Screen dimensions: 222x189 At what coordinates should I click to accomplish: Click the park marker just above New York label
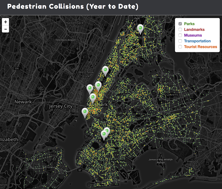pos(93,98)
